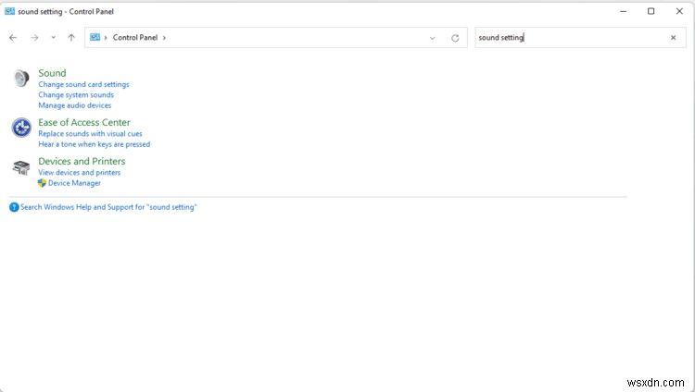This screenshot has width=695, height=392.
Task: Open the Sound speaker icon
Action: point(20,79)
